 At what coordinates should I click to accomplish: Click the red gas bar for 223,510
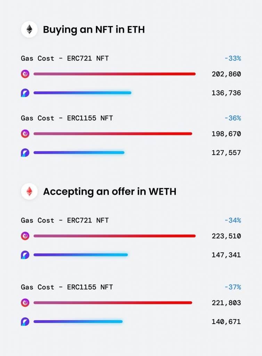pyautogui.click(x=114, y=236)
